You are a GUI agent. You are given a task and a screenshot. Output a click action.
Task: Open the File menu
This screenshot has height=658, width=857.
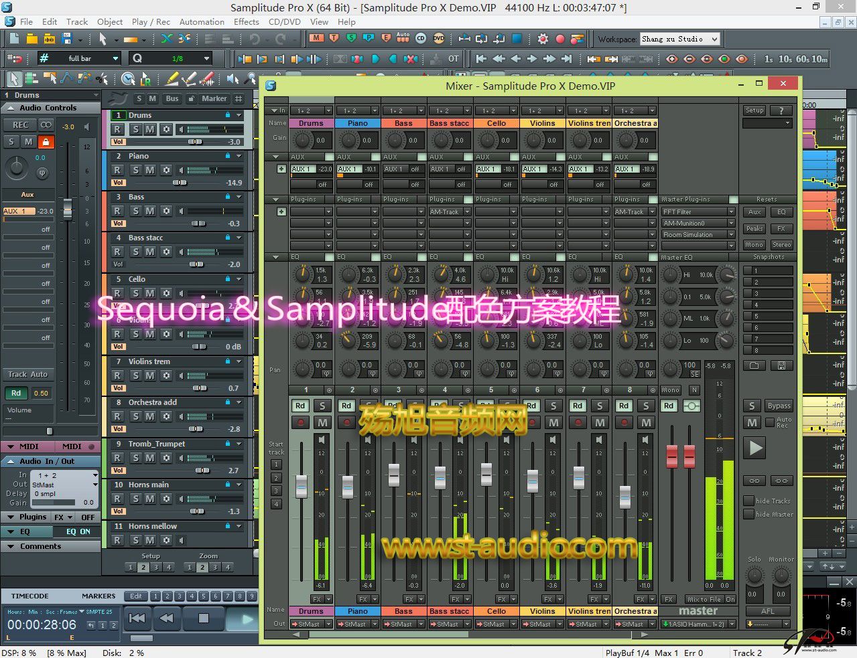click(x=27, y=21)
